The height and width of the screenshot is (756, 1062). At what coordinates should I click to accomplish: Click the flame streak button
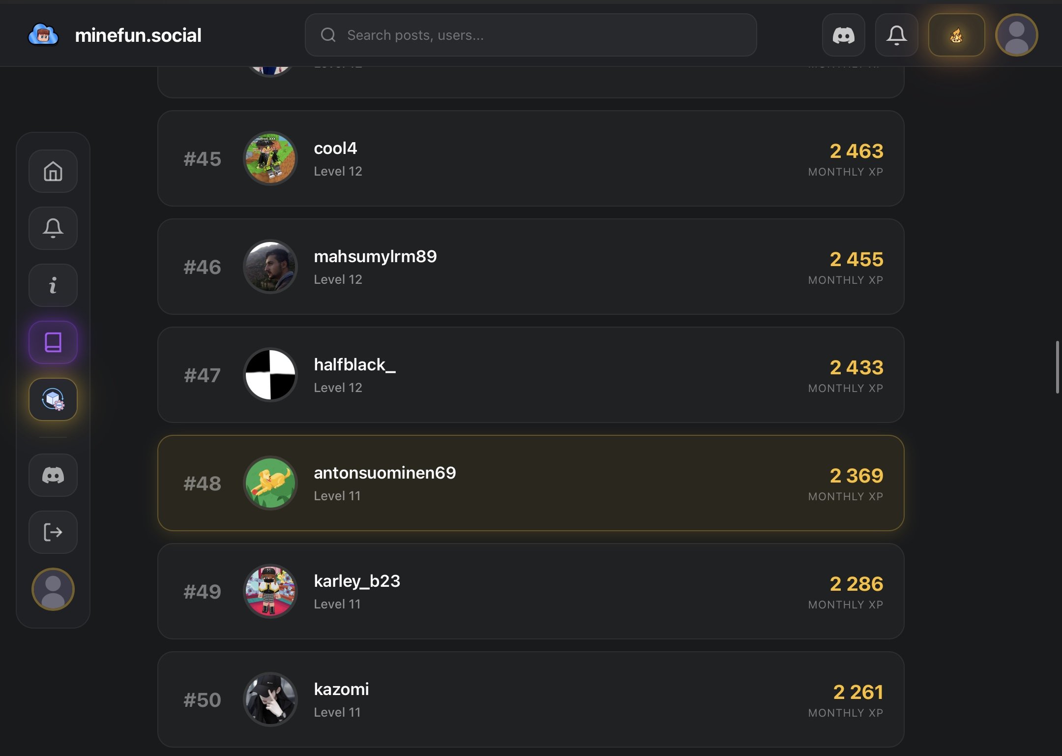coord(956,35)
